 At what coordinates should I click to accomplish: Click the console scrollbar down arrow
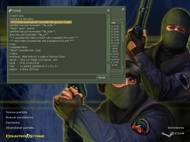(108, 72)
